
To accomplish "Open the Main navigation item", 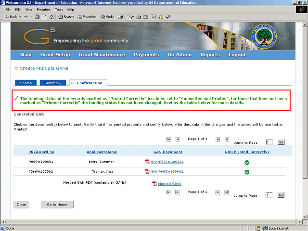I will point(26,55).
